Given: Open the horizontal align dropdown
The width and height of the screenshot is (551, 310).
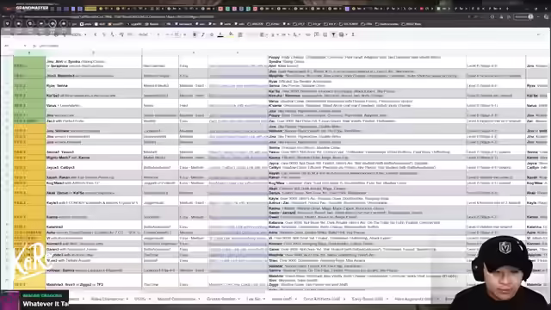Looking at the screenshot, I should 263,34.
